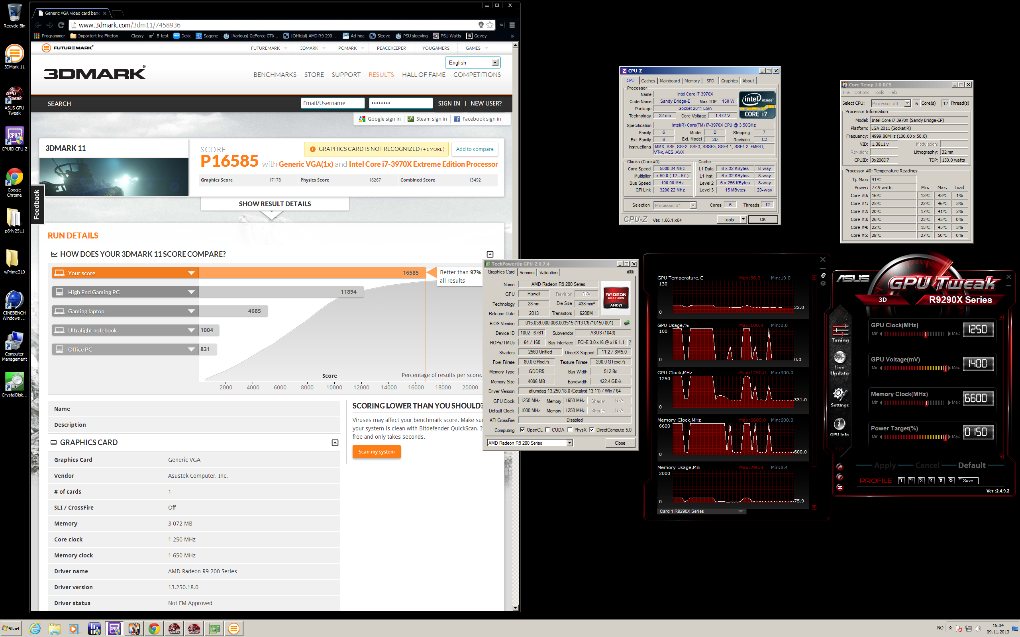The height and width of the screenshot is (637, 1020).
Task: Click the GPU Monitor taskbar icon
Action: point(194,629)
